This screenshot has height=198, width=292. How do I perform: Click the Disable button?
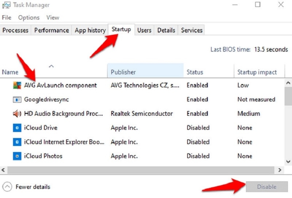point(267,187)
